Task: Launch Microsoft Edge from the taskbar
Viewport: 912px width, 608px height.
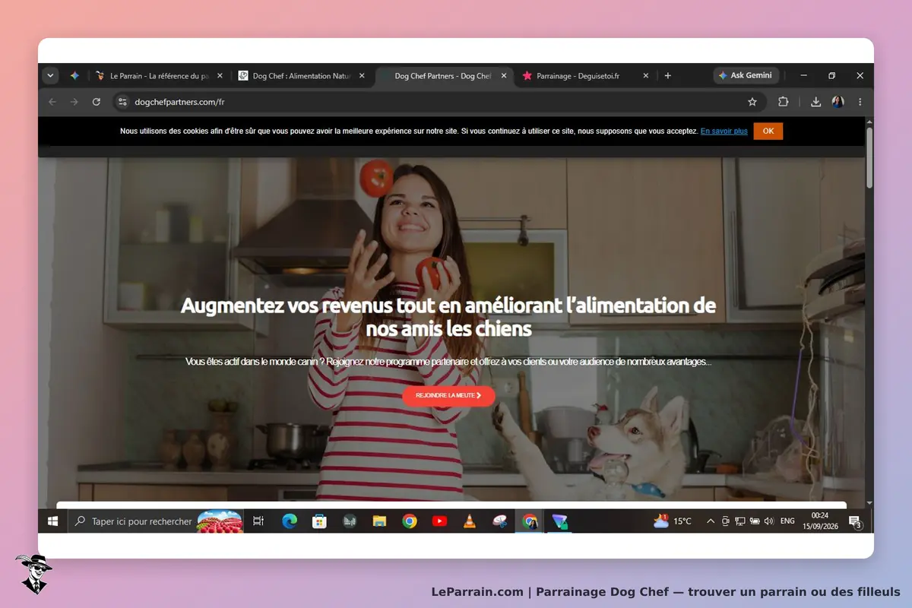Action: [290, 521]
